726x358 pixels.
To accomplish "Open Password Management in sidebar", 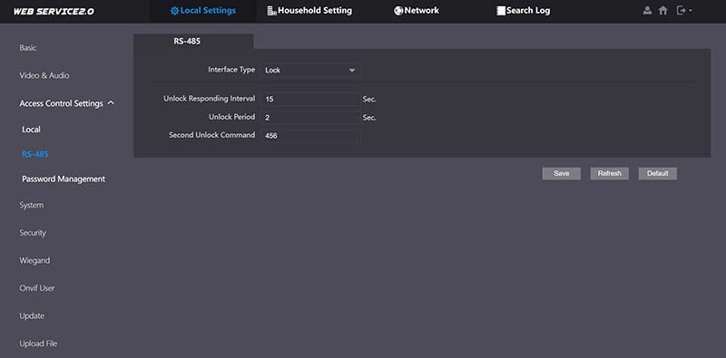I will (64, 179).
